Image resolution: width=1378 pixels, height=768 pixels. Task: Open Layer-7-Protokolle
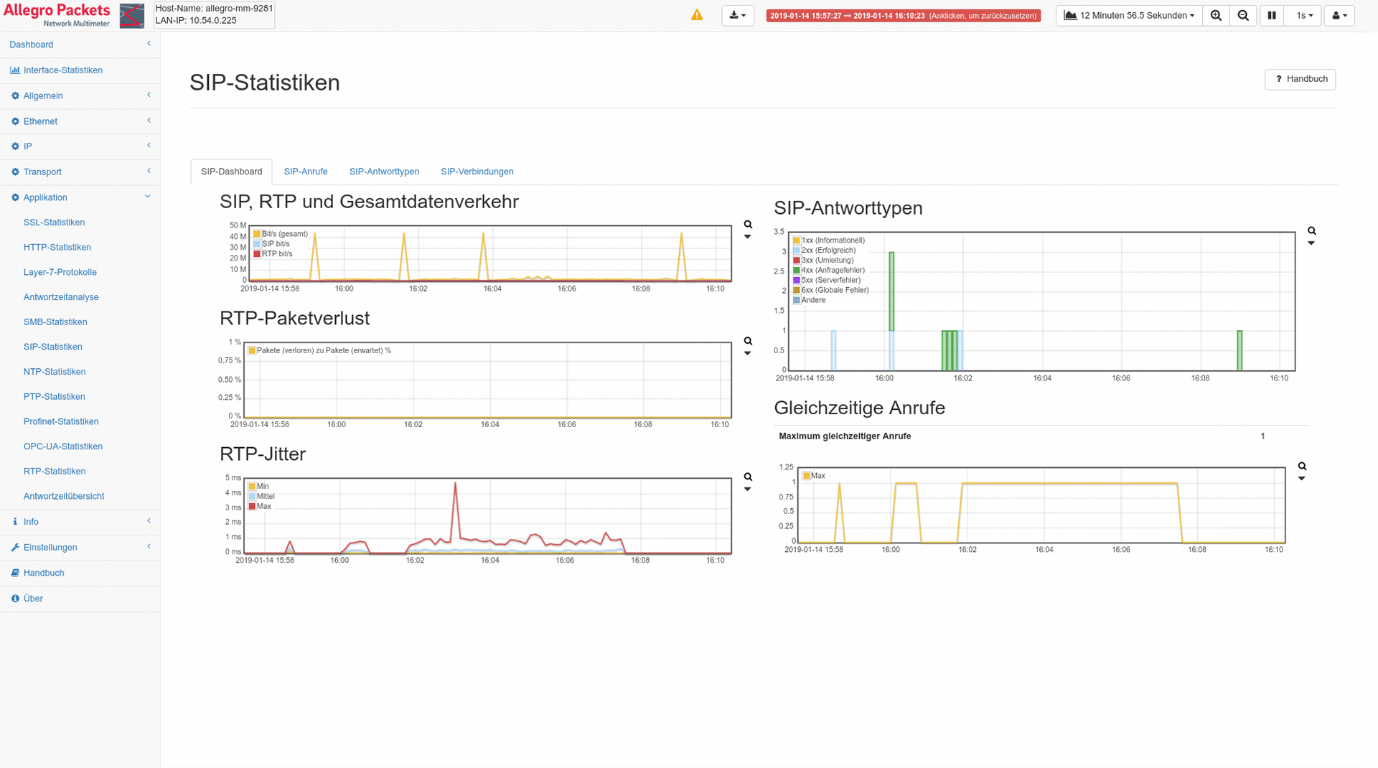60,272
